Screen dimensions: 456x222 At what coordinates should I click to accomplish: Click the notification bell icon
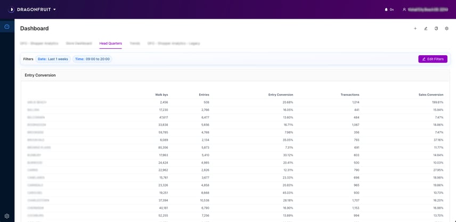[386, 10]
